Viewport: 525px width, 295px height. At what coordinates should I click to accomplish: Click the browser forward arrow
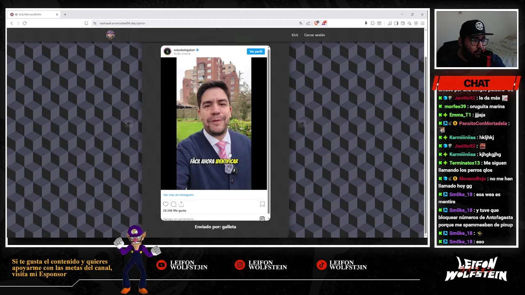click(18, 23)
